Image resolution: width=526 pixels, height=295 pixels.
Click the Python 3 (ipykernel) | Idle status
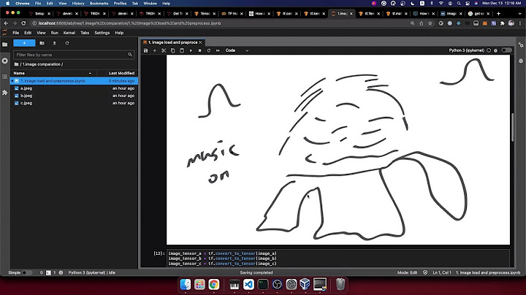tap(92, 273)
